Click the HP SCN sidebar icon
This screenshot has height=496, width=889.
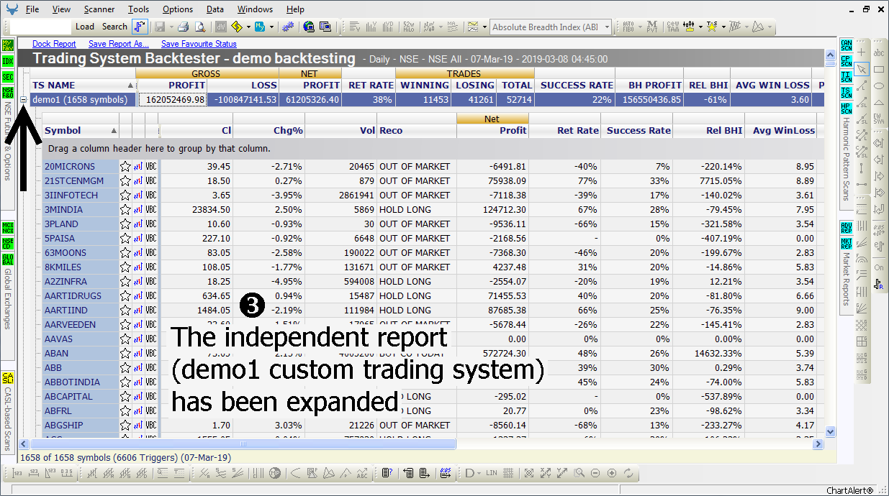click(846, 108)
